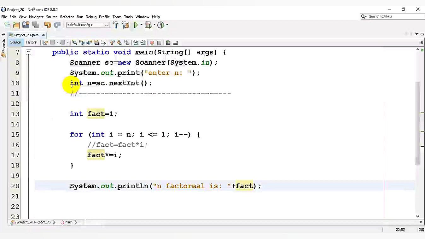The image size is (425, 239).
Task: Switch to the Source view
Action: (15, 43)
